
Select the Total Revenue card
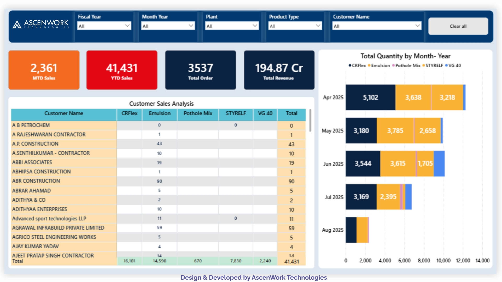coord(279,70)
